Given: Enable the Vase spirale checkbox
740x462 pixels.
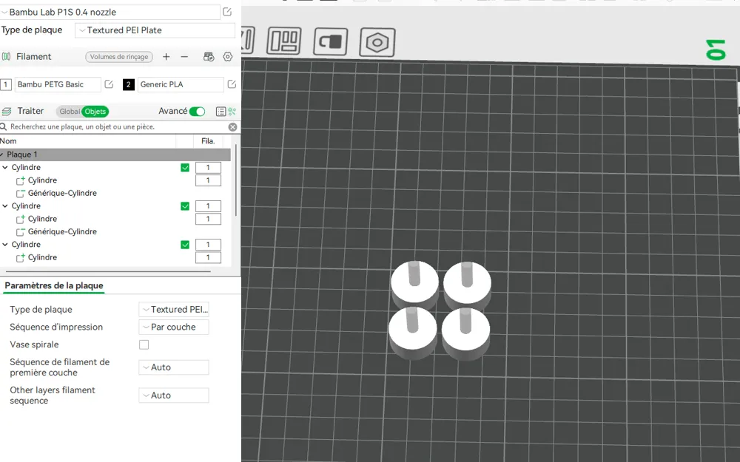Looking at the screenshot, I should pyautogui.click(x=144, y=344).
